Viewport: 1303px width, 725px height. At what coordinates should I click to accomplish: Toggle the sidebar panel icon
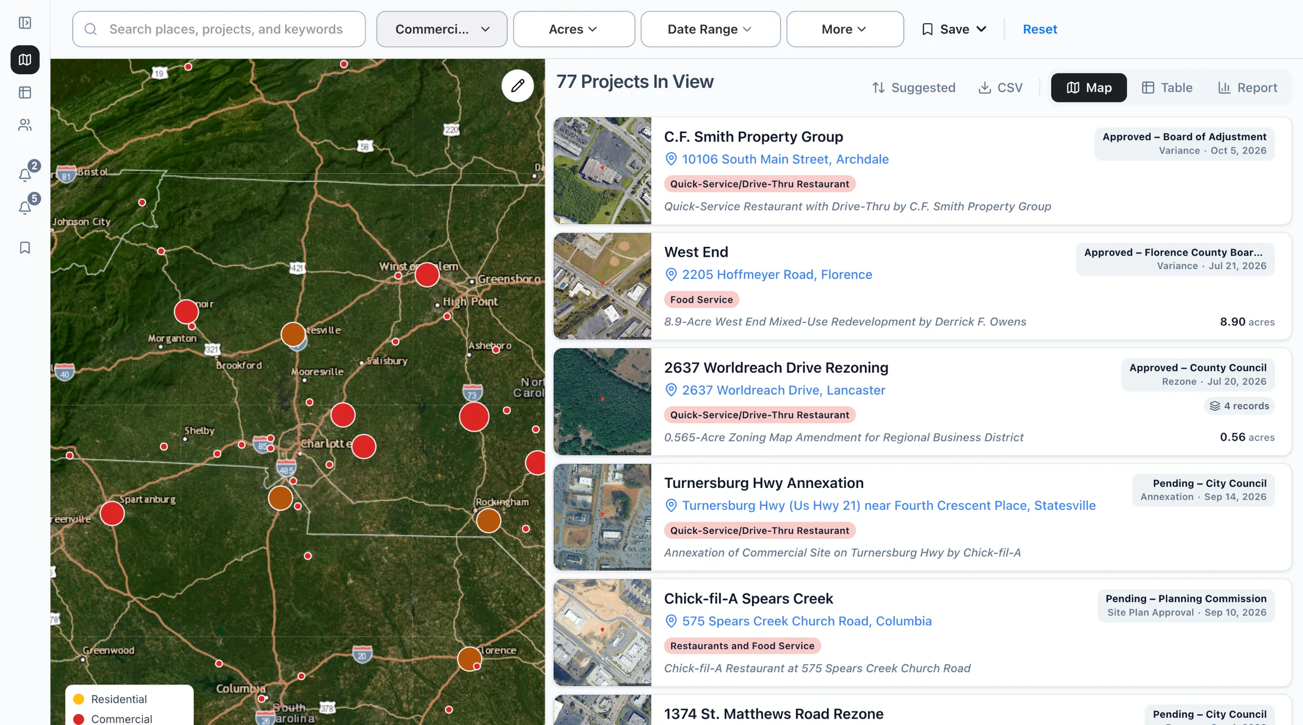coord(25,23)
